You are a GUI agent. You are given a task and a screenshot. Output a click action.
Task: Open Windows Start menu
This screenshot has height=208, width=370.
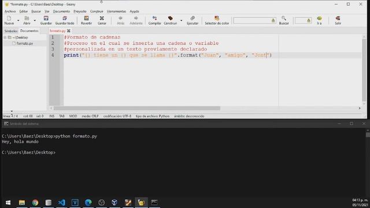(x=8, y=203)
